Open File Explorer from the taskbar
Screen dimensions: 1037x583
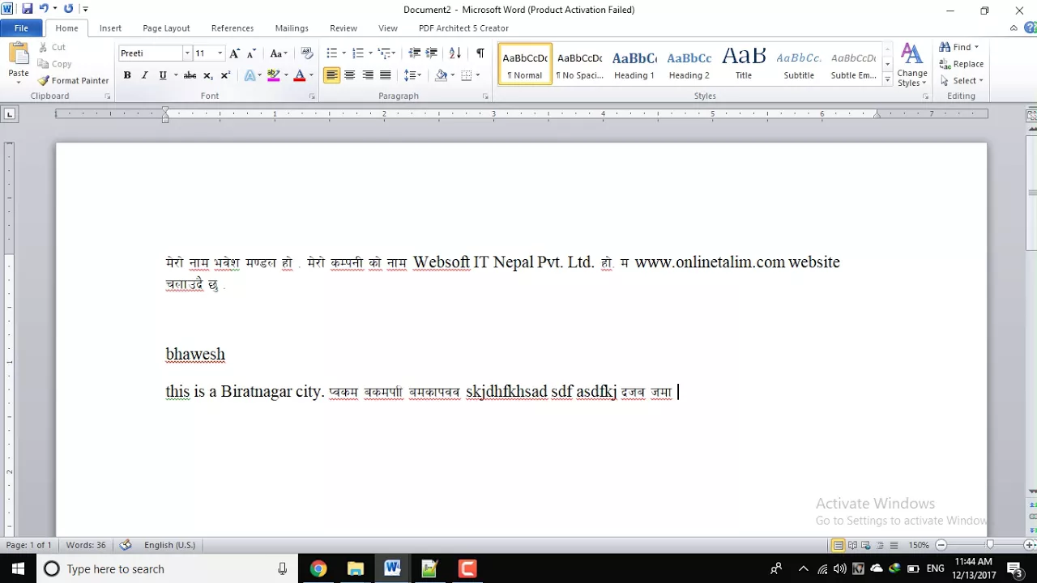[x=355, y=568]
